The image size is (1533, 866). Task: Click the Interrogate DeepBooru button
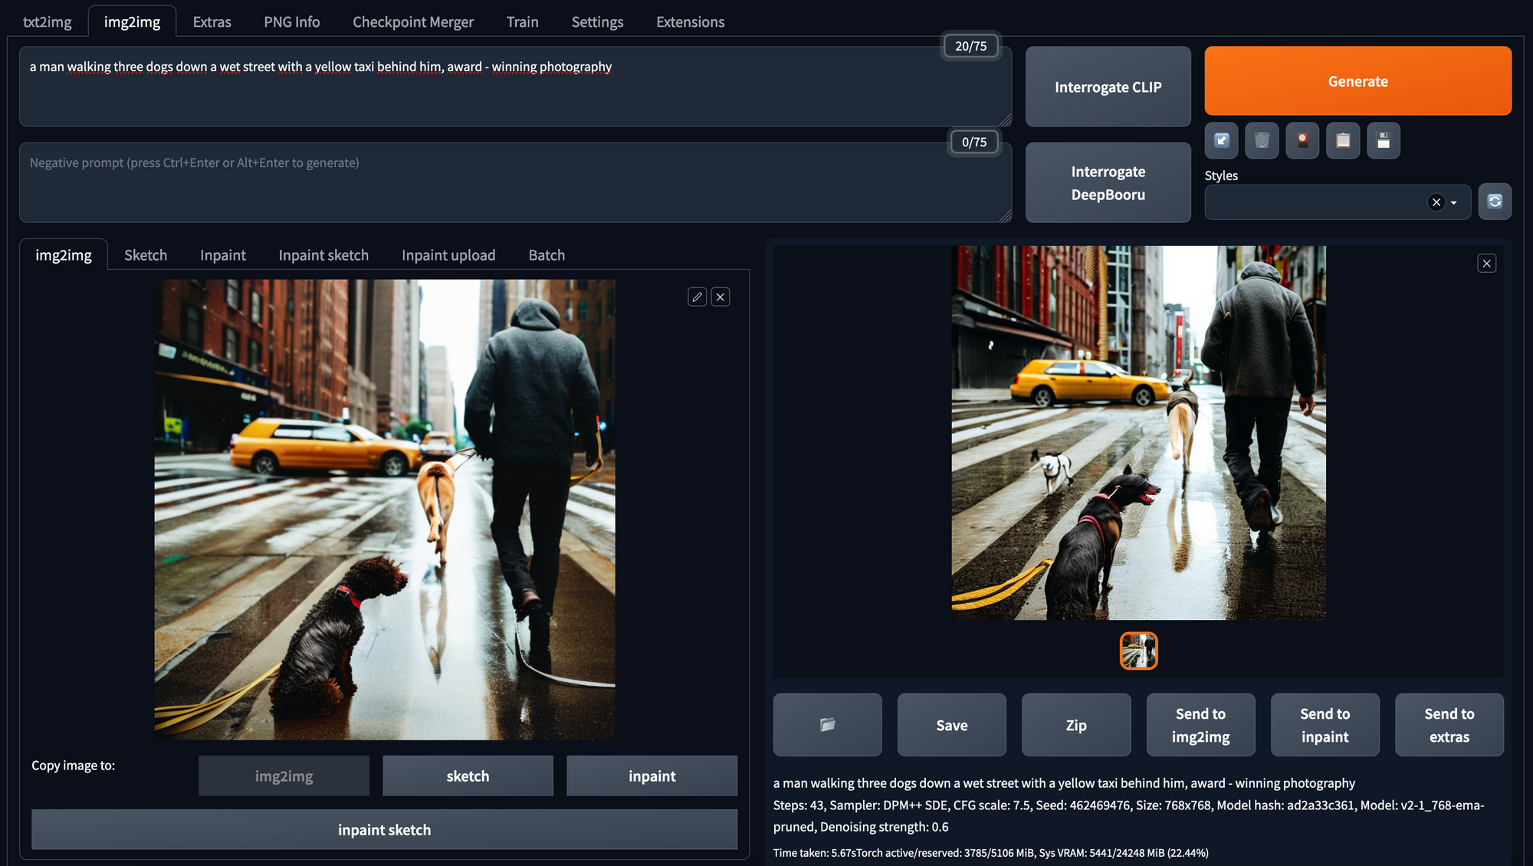pos(1108,182)
